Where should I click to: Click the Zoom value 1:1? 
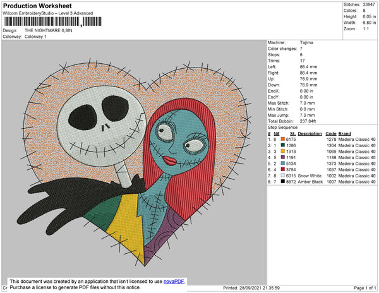(366, 29)
